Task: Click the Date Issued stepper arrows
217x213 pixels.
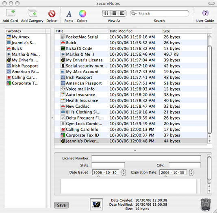Action: [124, 172]
